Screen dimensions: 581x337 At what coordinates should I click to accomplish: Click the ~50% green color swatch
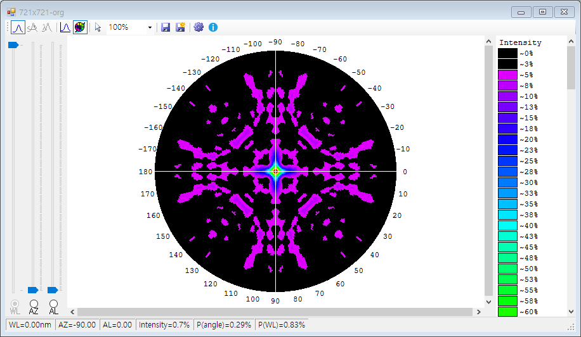[x=507, y=269]
